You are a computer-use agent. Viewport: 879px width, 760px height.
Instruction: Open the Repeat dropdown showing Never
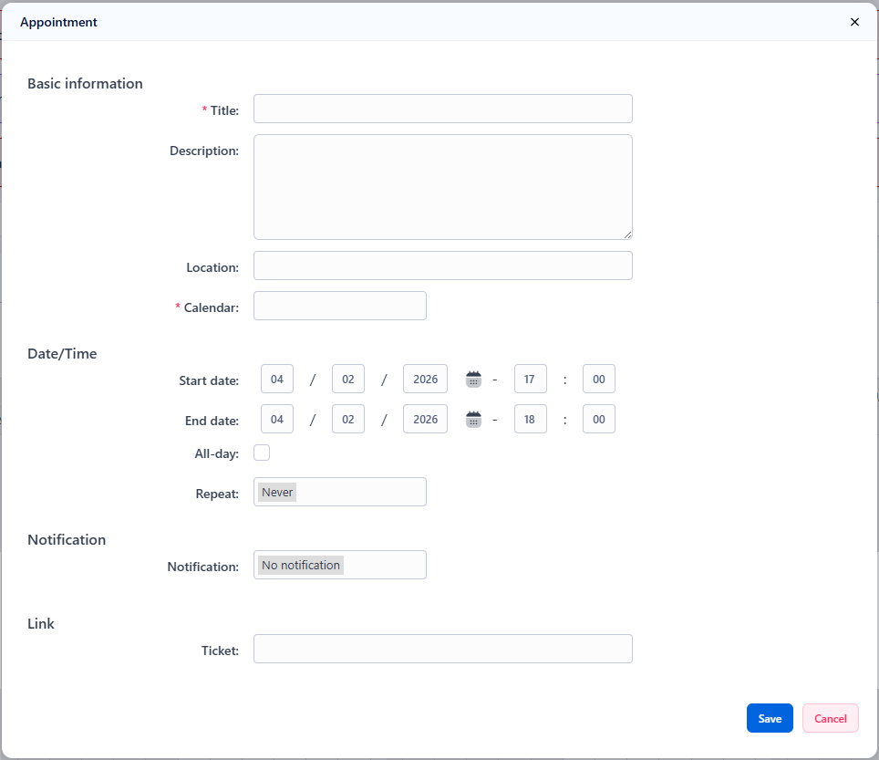[x=340, y=492]
